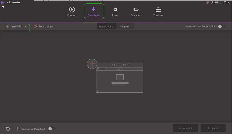
Task: Open the Toolbox section
Action: pyautogui.click(x=158, y=12)
